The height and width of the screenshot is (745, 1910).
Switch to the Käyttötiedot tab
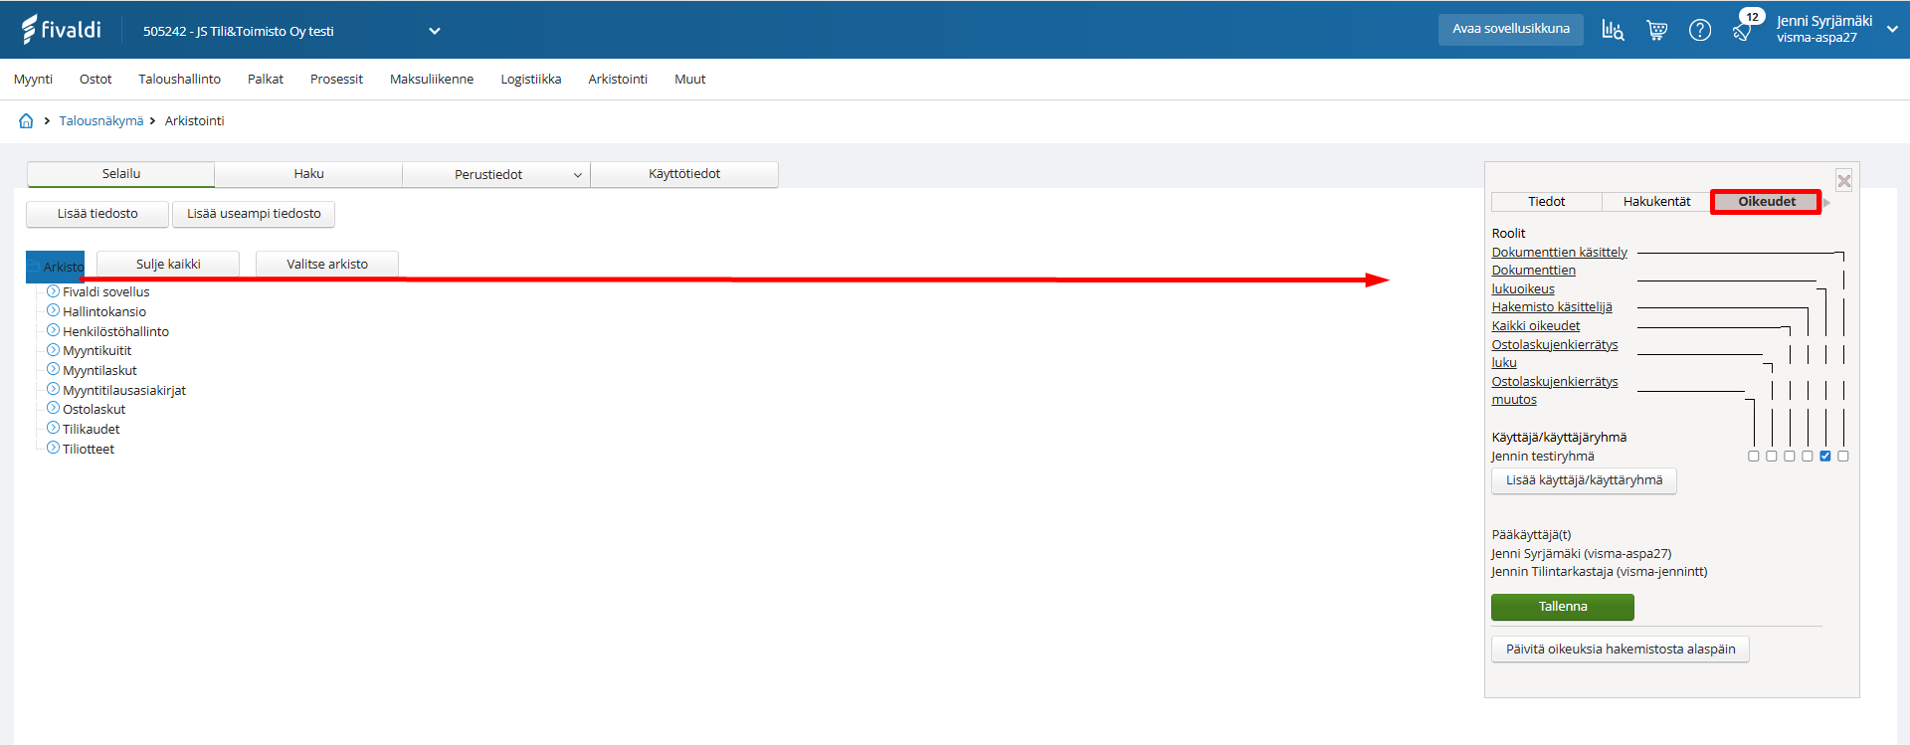pyautogui.click(x=684, y=174)
